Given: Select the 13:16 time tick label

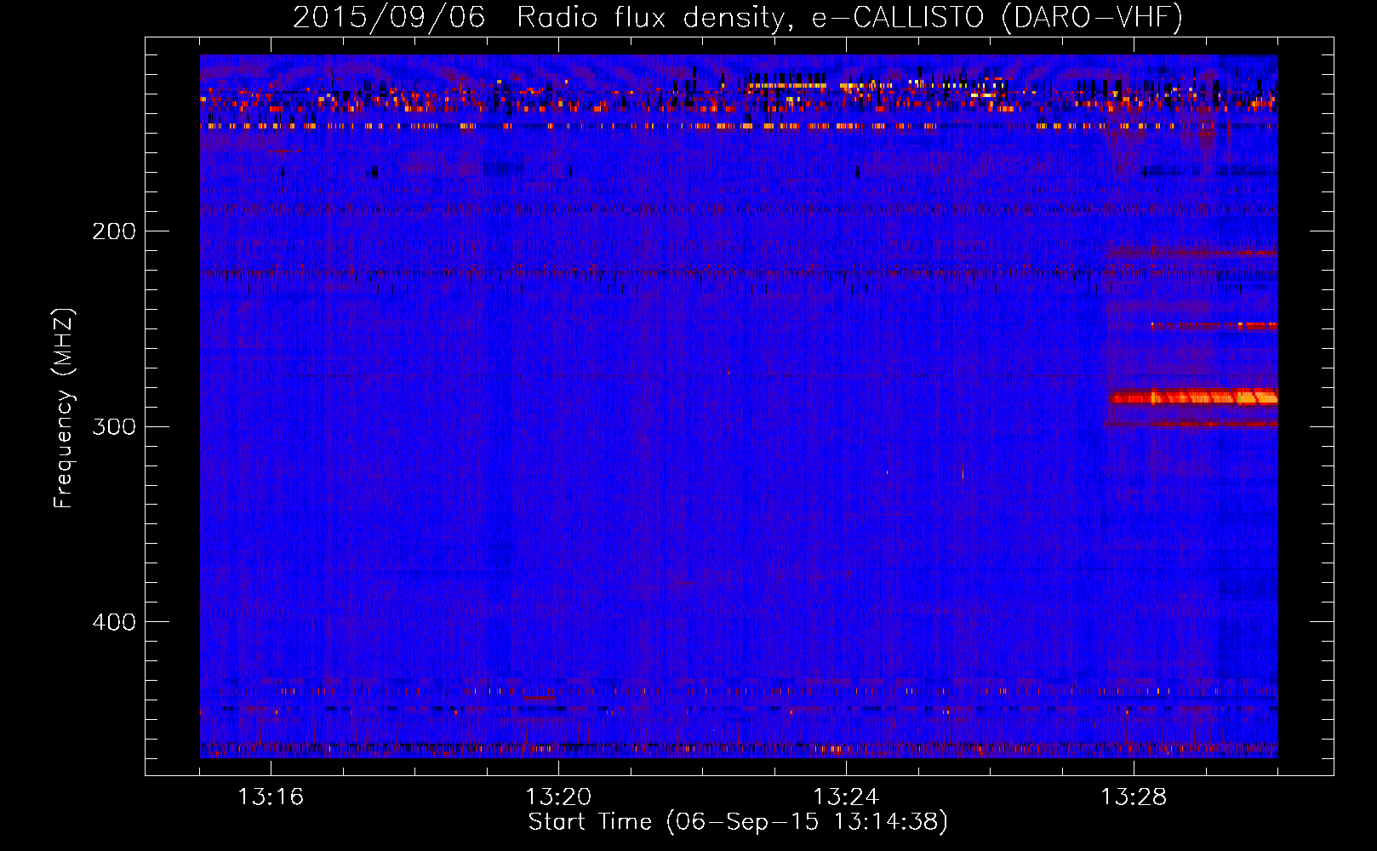Looking at the screenshot, I should (x=271, y=797).
